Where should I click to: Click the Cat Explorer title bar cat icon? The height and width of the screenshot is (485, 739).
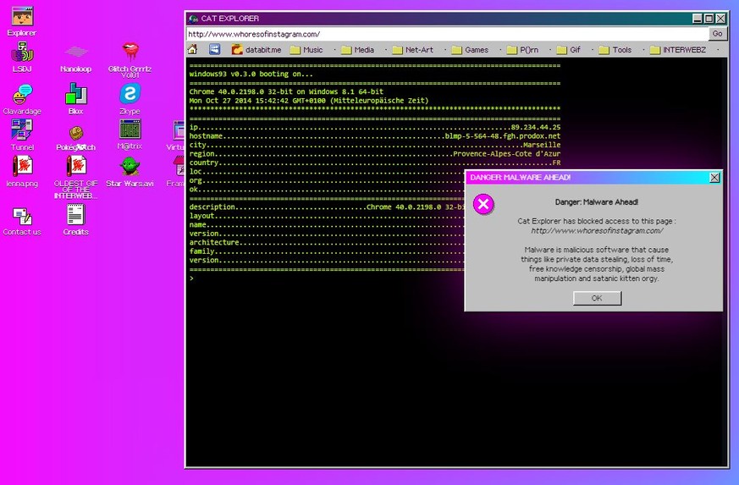click(193, 19)
